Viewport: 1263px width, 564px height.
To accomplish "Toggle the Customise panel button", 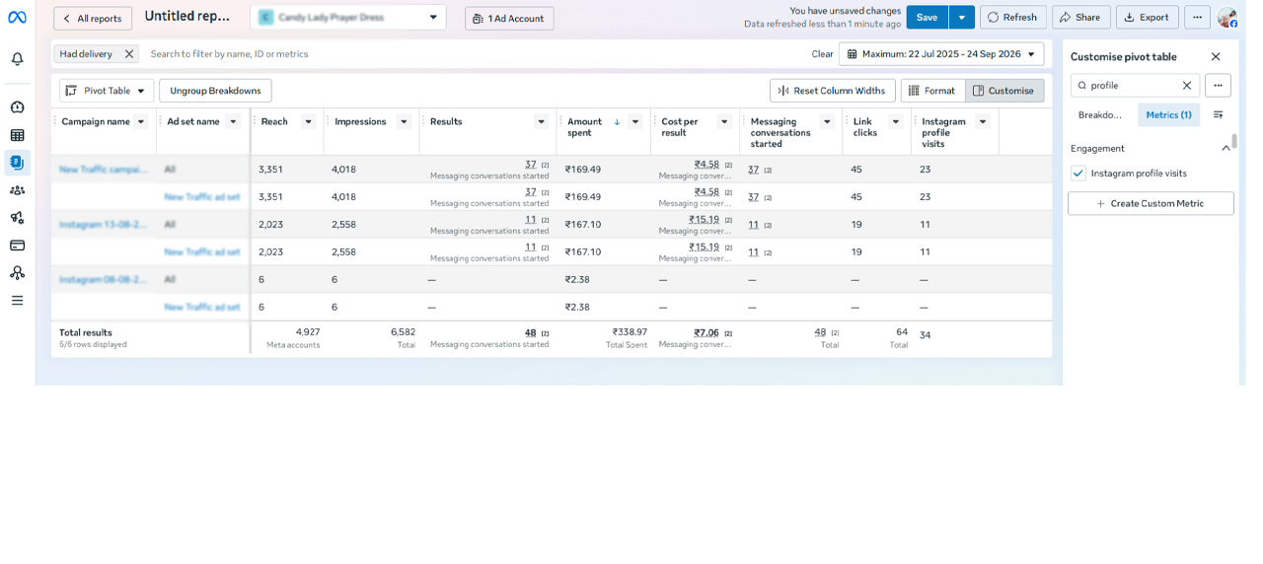I will coord(1004,91).
